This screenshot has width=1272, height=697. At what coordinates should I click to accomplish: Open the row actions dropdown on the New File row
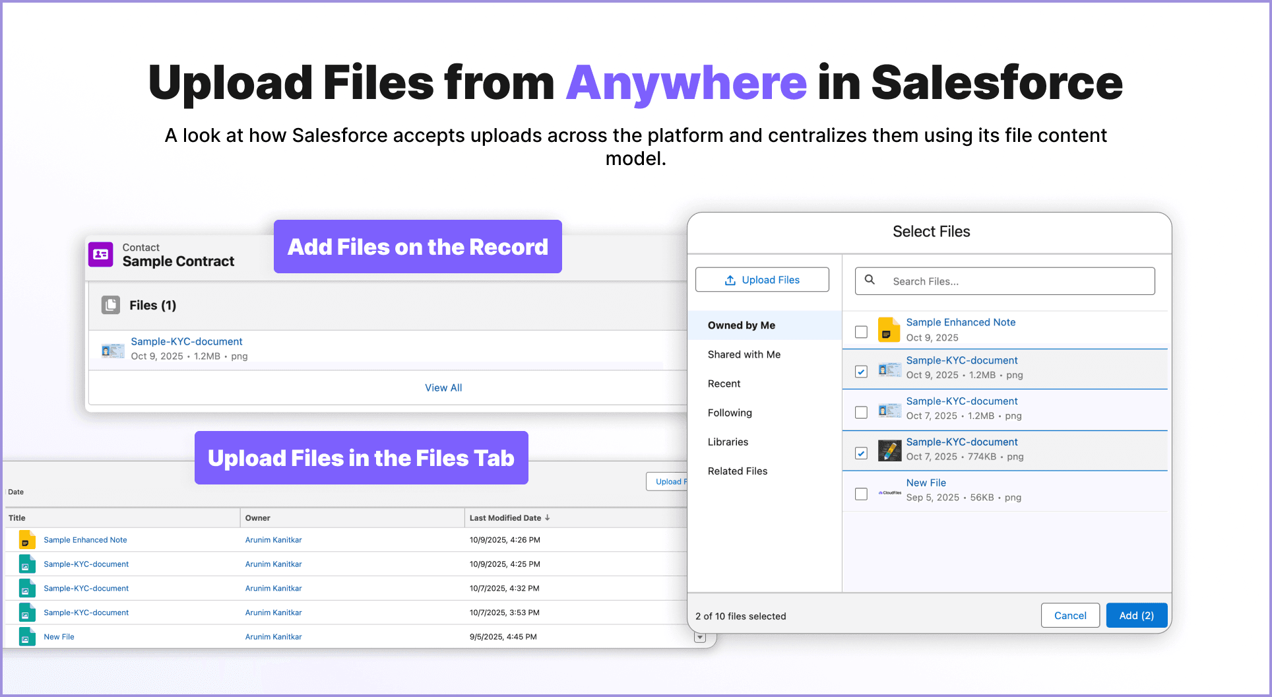tap(700, 636)
